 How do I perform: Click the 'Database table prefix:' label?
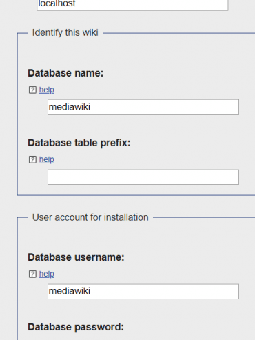click(79, 143)
